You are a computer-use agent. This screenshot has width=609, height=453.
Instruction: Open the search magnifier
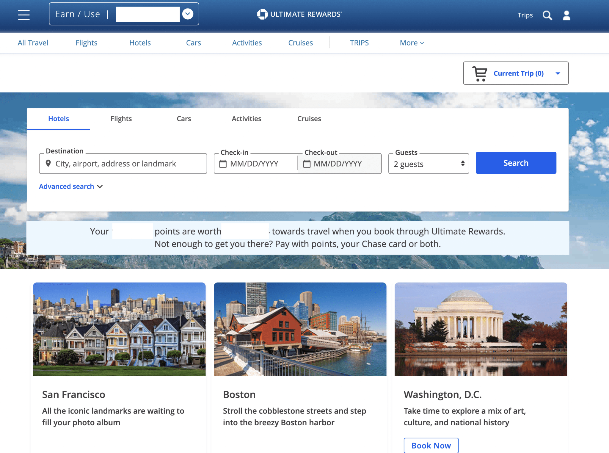point(547,15)
